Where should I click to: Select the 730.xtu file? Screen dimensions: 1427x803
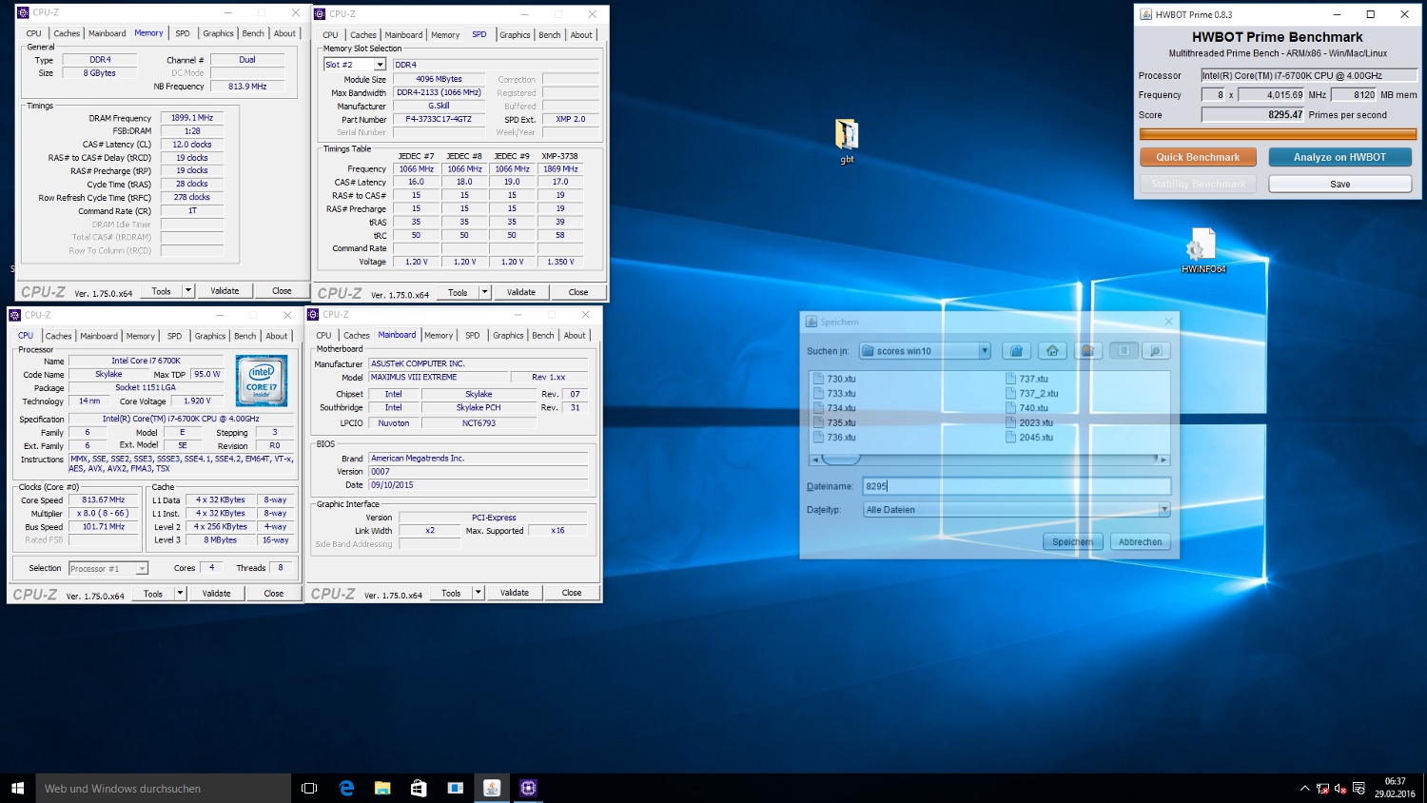pos(835,379)
